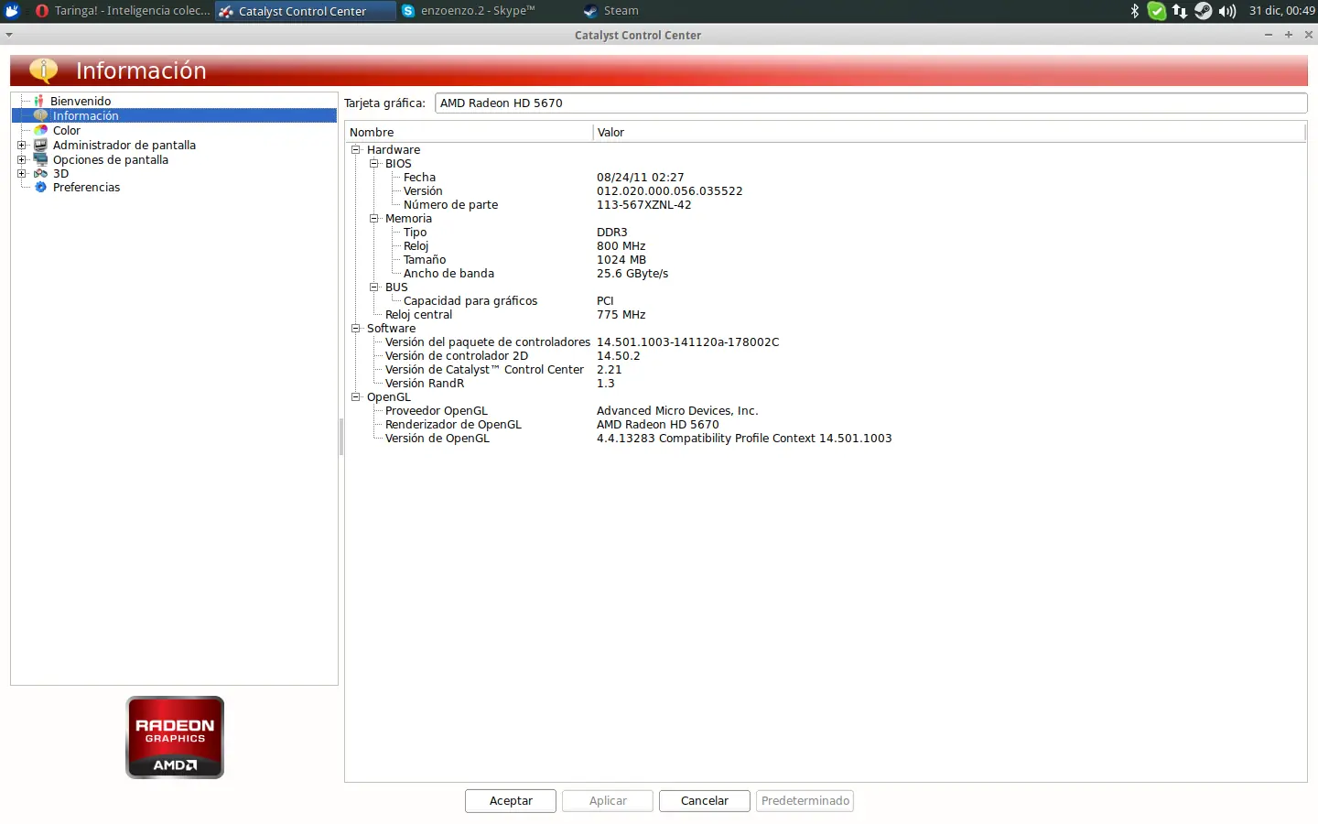This screenshot has width=1318, height=824.
Task: Click the 3D glasses icon
Action: [x=40, y=173]
